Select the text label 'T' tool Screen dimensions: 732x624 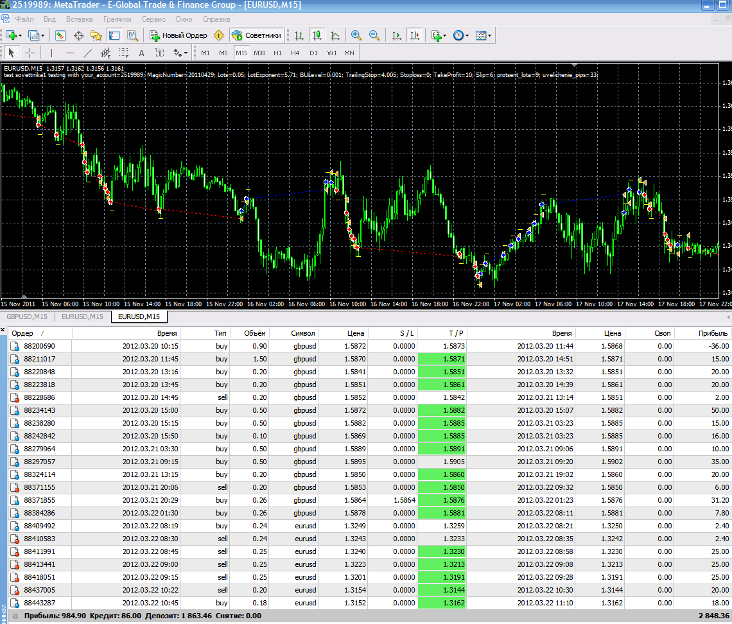coord(160,53)
